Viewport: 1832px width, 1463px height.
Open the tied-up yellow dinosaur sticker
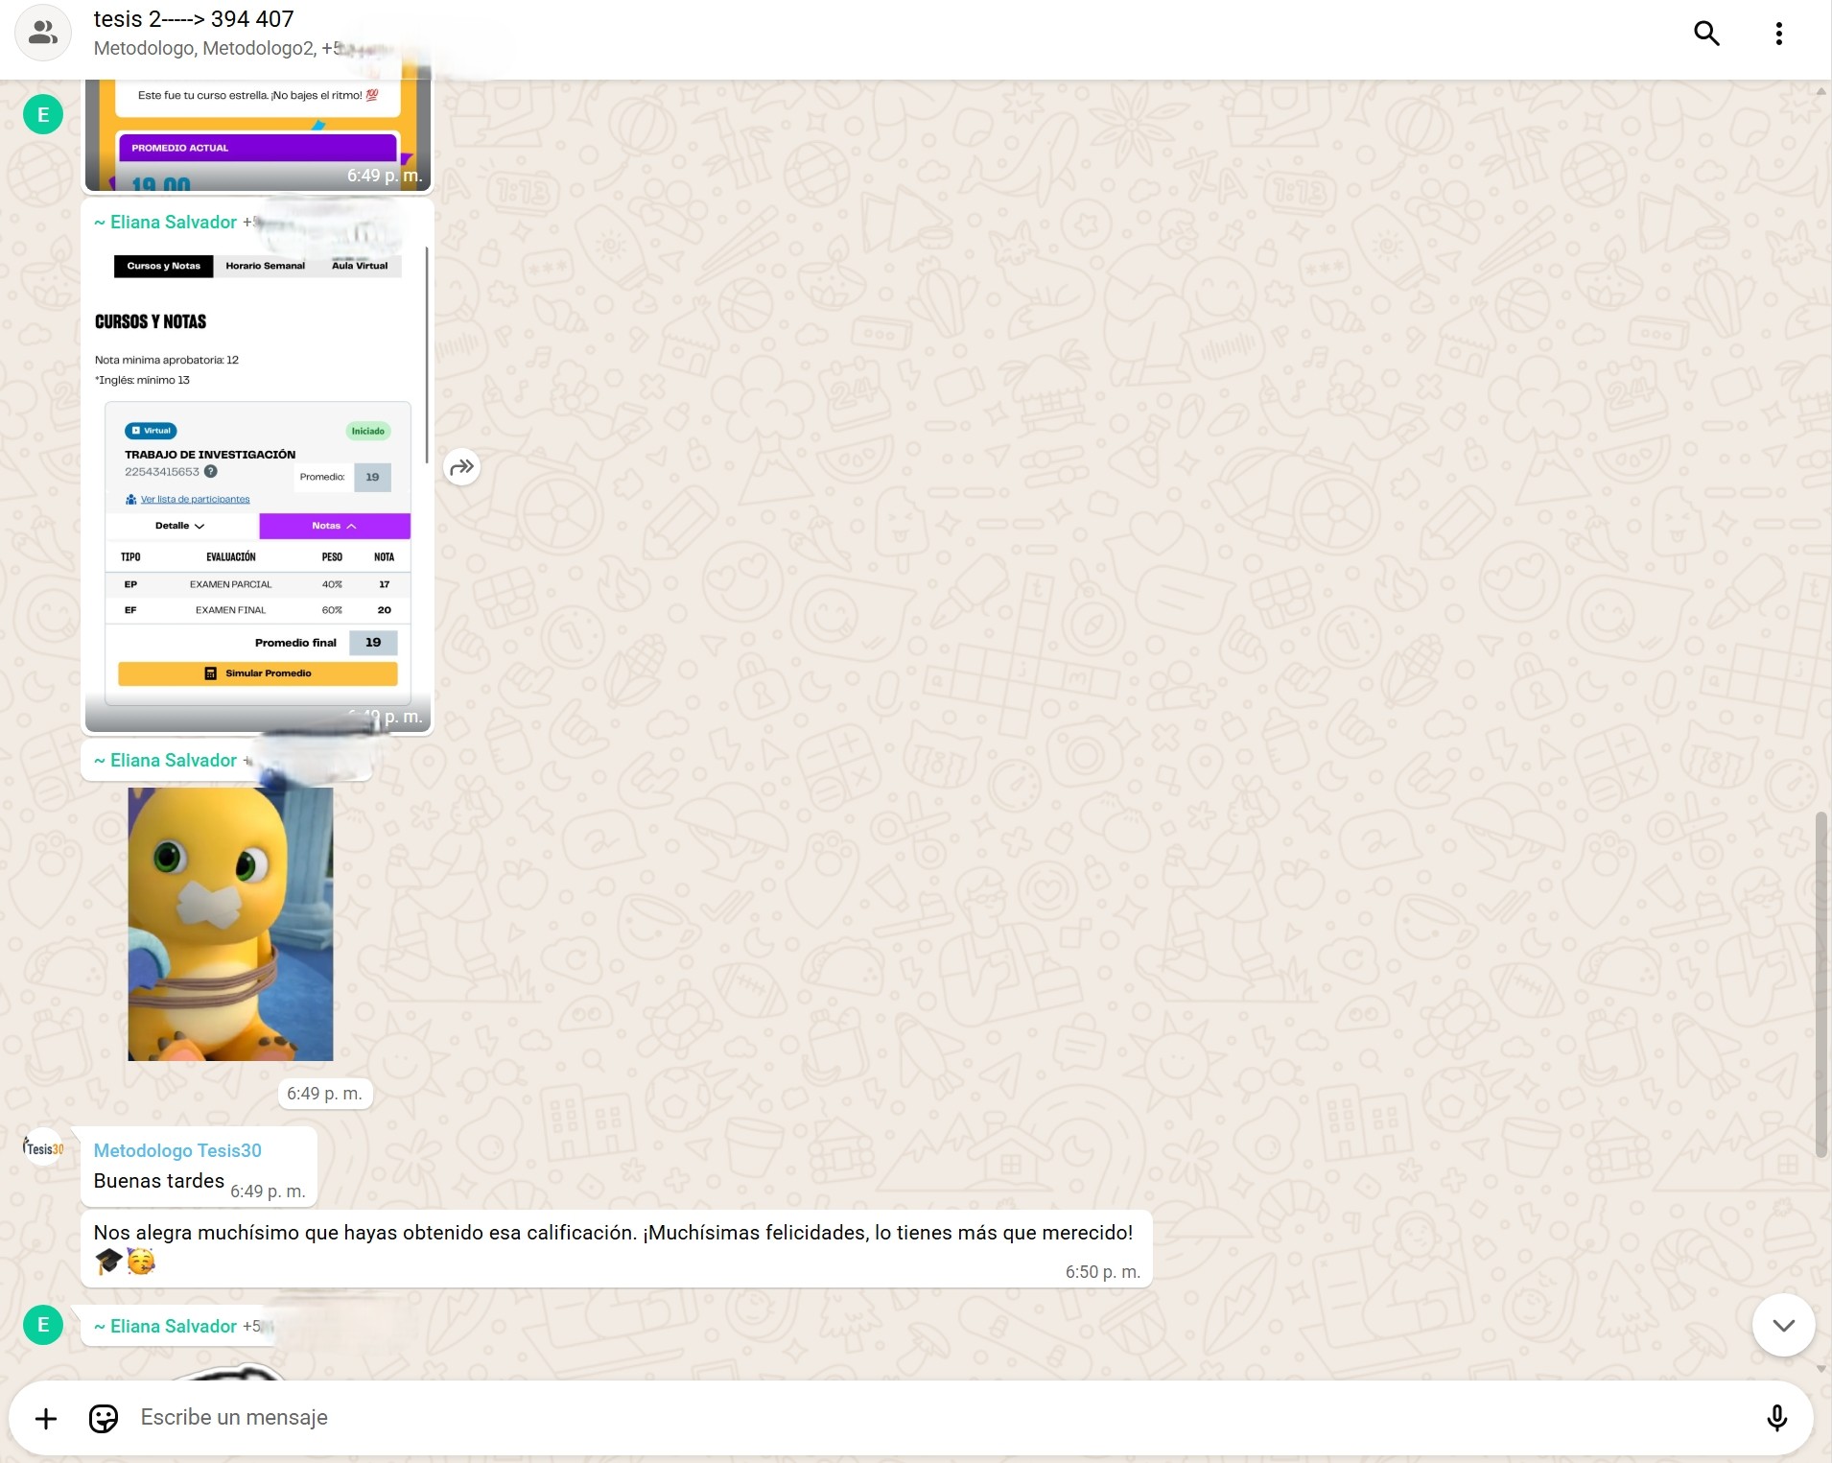click(230, 924)
